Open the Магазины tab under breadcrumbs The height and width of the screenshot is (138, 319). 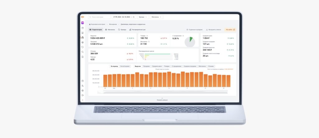[110, 30]
